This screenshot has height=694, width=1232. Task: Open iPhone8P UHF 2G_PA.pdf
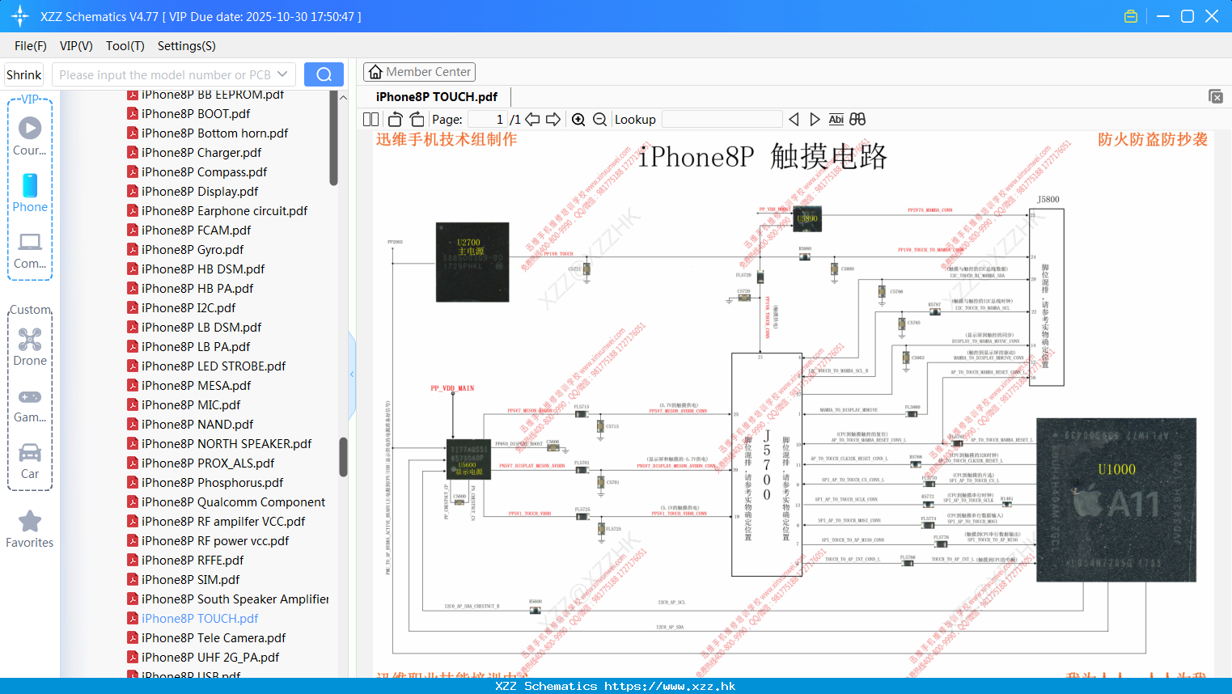click(x=210, y=658)
